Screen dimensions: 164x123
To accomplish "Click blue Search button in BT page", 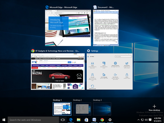I will click(69, 62).
